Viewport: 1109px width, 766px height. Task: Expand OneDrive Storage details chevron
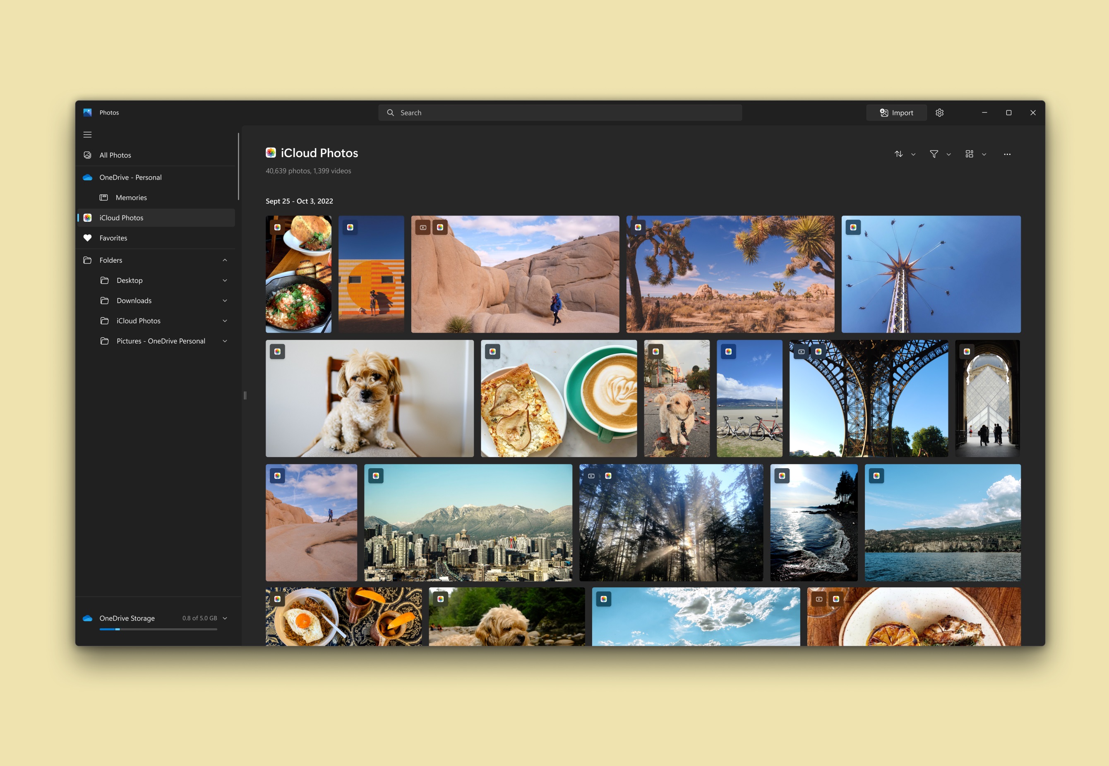pos(225,618)
